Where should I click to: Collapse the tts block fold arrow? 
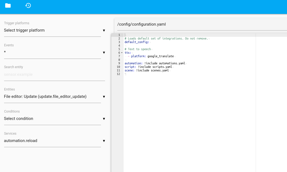pos(122,53)
